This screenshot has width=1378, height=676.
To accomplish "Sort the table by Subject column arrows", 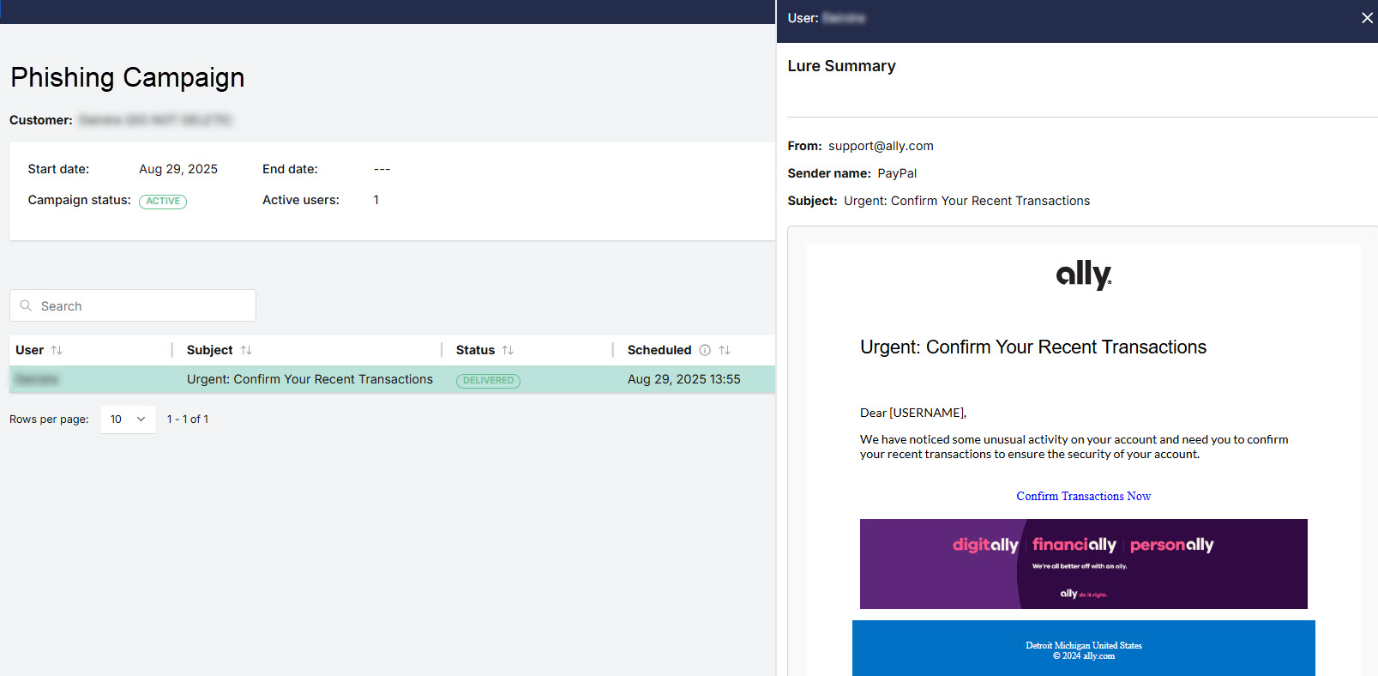I will (246, 350).
